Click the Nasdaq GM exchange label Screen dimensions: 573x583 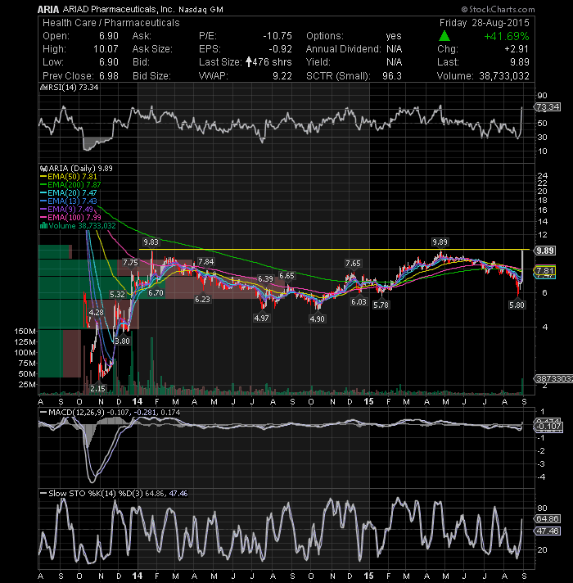coord(201,10)
